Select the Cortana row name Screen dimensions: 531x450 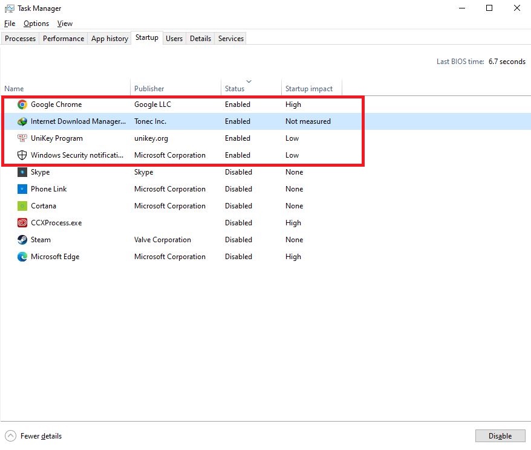[x=44, y=206]
